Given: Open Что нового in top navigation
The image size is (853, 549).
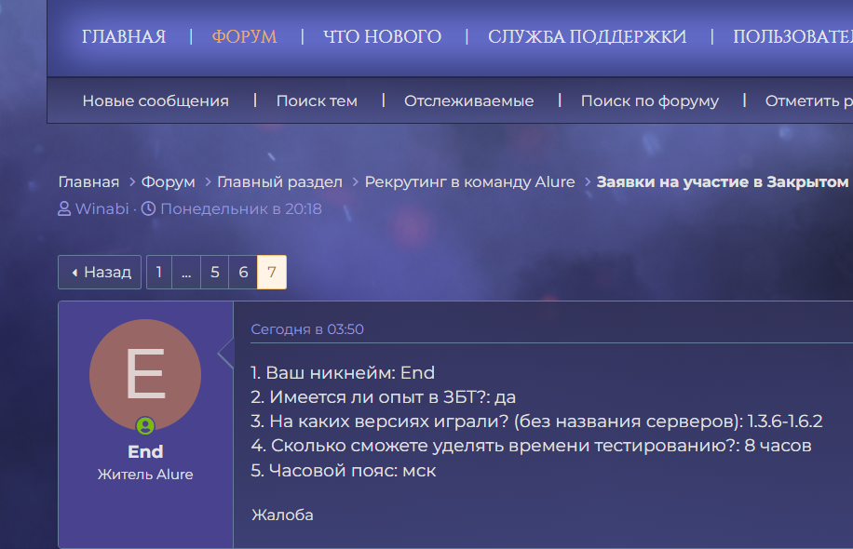Looking at the screenshot, I should point(382,37).
